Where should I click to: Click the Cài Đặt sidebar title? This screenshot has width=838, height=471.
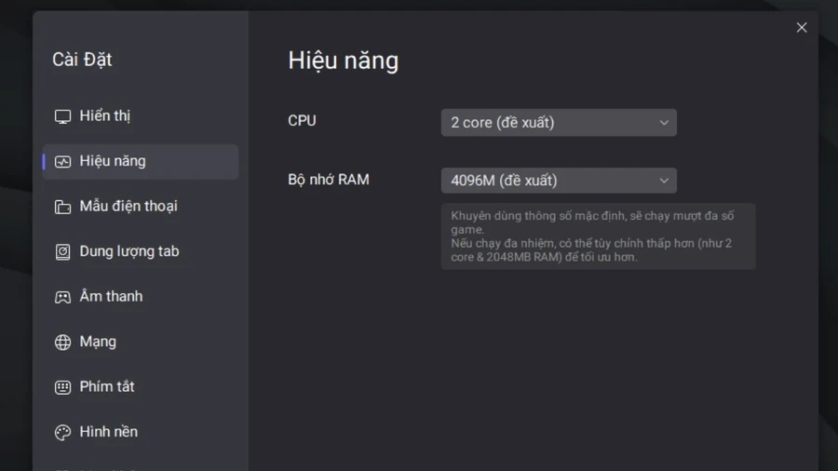(82, 60)
